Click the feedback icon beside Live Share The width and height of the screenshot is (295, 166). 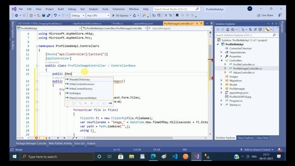point(280,15)
